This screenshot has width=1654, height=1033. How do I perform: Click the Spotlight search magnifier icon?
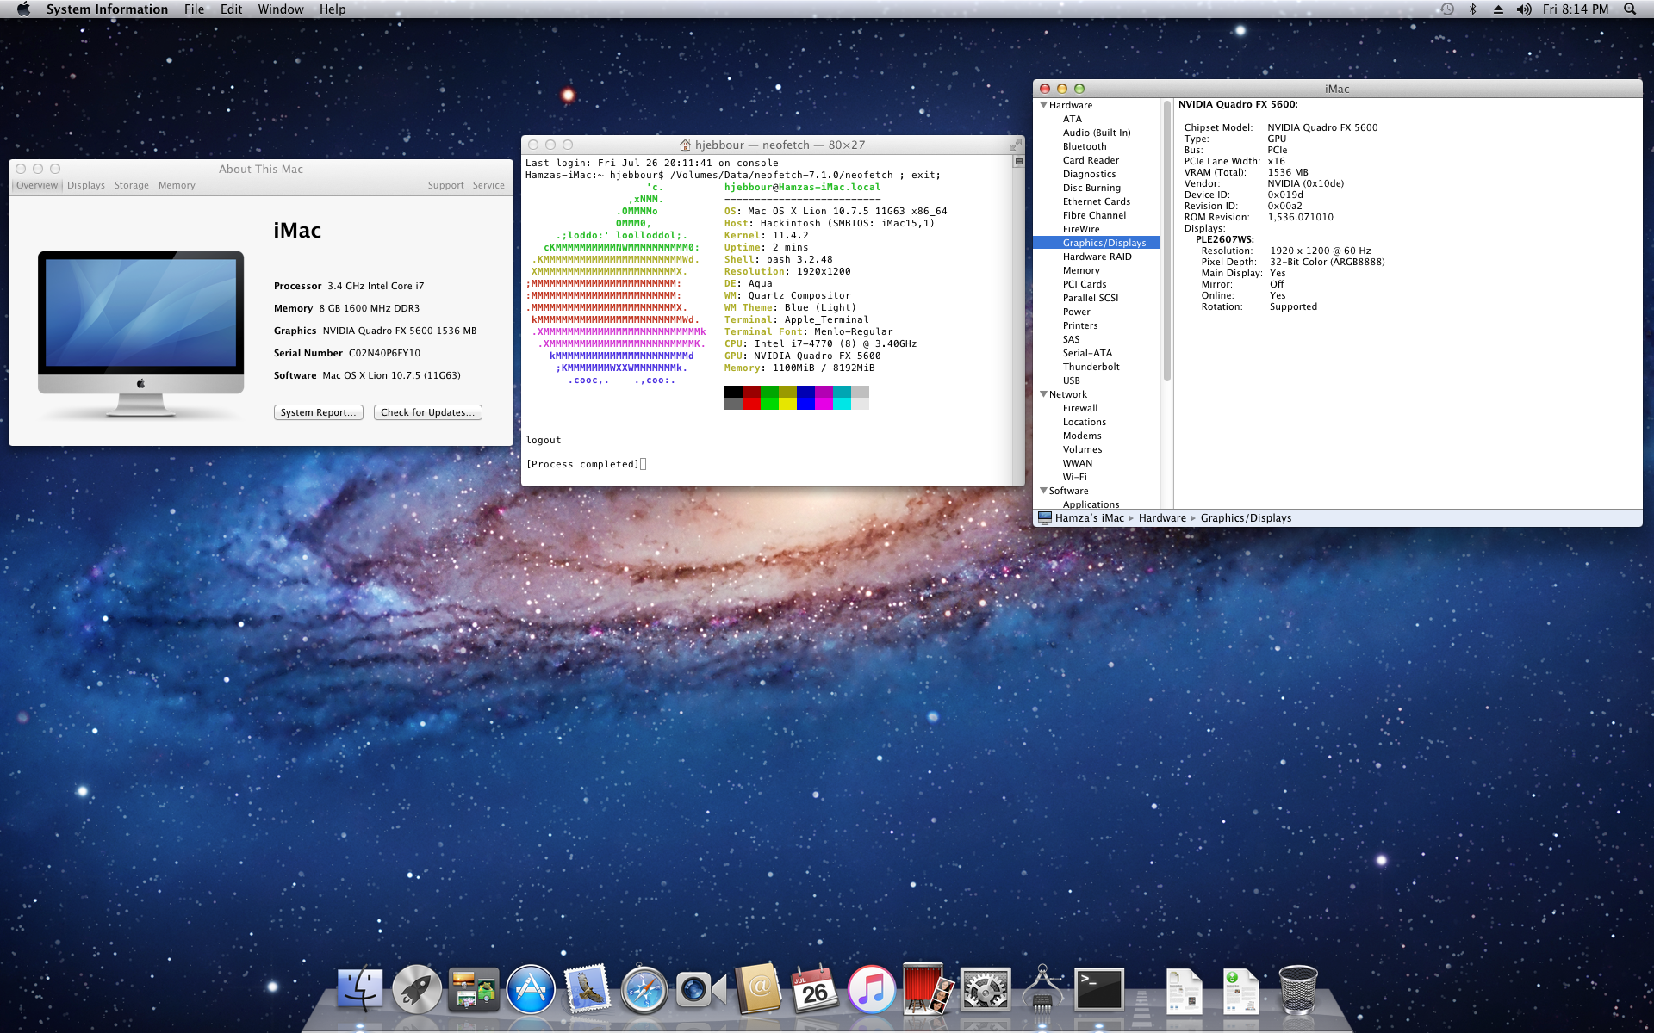coord(1629,9)
